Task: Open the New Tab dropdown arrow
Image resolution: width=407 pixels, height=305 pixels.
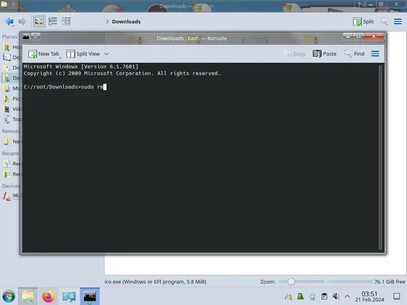Action: point(60,58)
